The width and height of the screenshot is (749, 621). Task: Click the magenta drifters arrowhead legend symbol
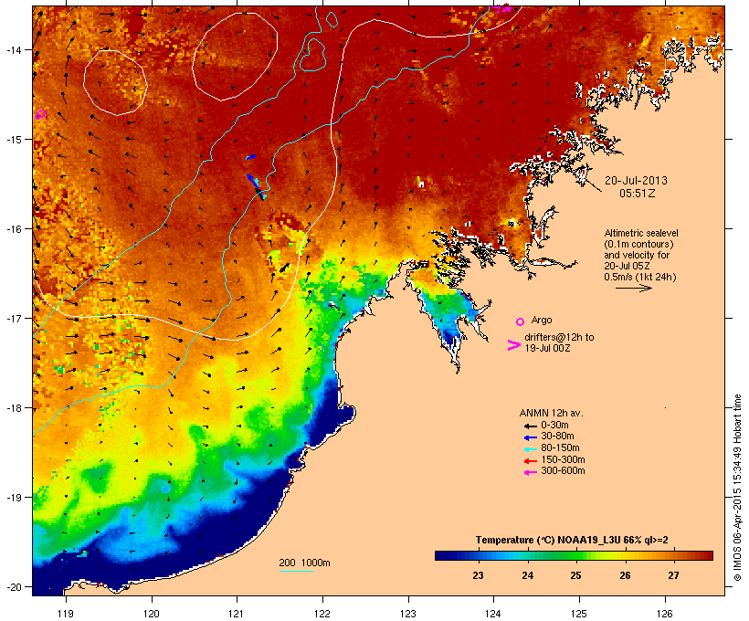pos(514,345)
